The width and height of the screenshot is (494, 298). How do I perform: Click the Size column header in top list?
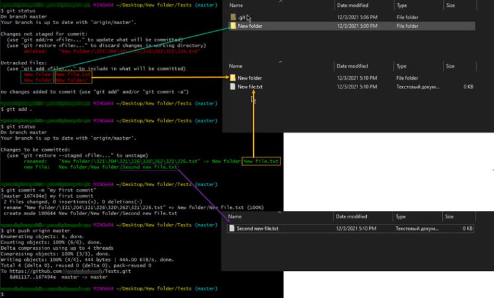click(x=450, y=5)
